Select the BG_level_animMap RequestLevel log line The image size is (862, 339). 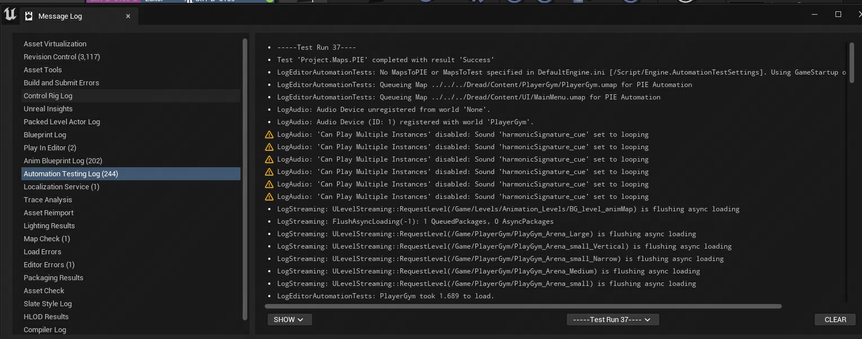point(508,209)
